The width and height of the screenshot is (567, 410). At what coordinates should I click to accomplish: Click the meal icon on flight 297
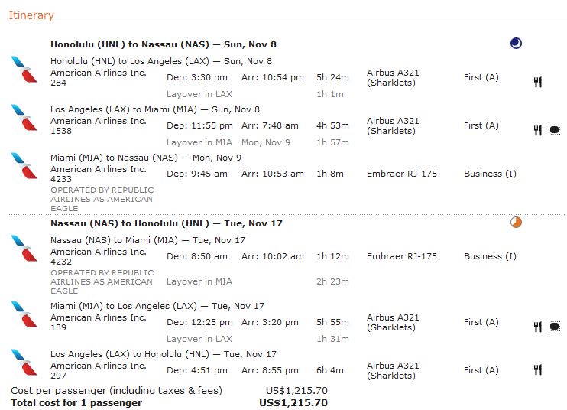(x=538, y=369)
